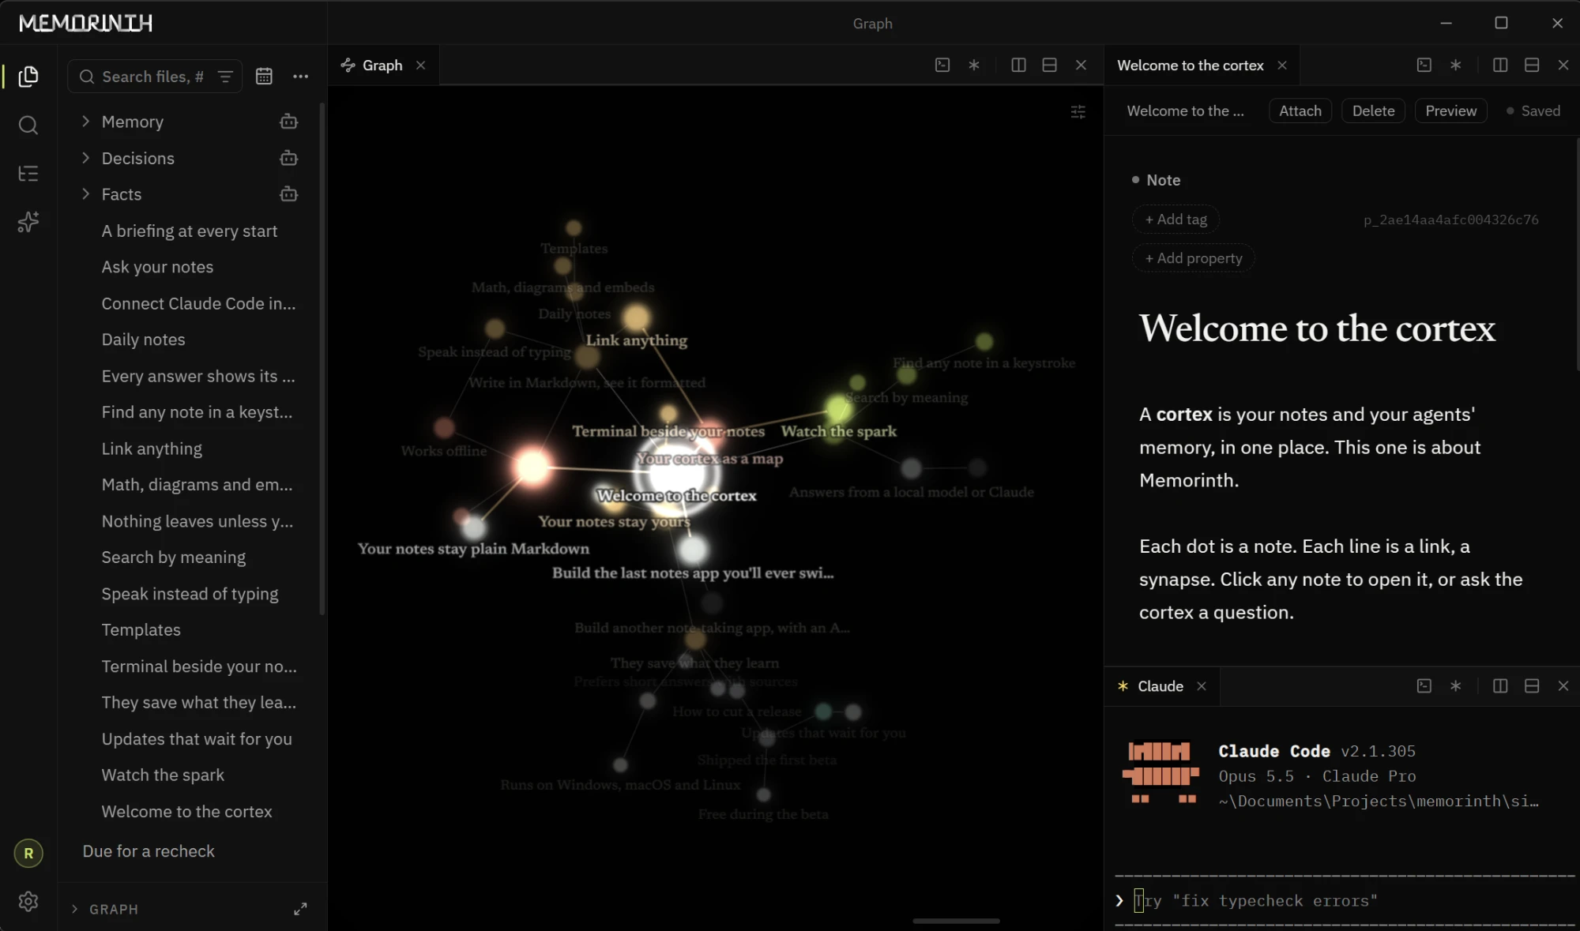Close the Graph tab

click(x=421, y=66)
